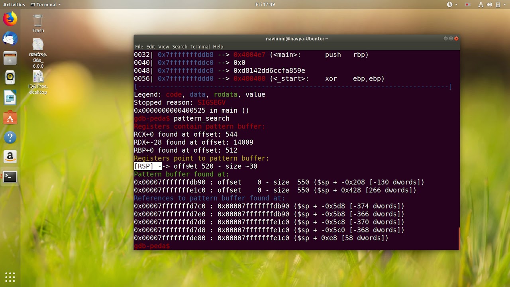Click 0x400400 _start address text
This screenshot has height=287, width=510.
pos(249,79)
